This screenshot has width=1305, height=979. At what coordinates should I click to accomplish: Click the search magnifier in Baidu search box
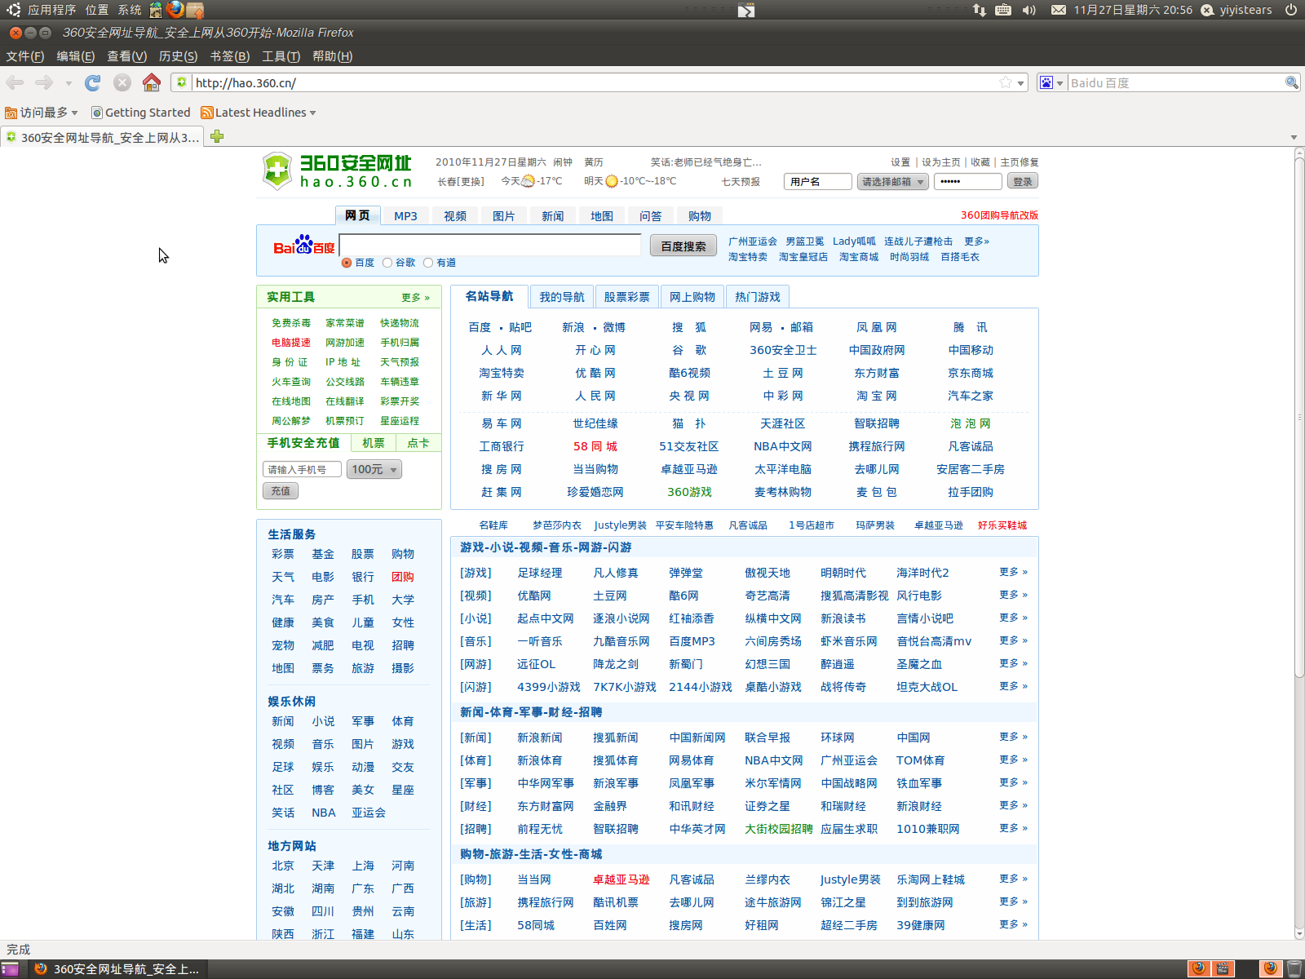point(1292,82)
